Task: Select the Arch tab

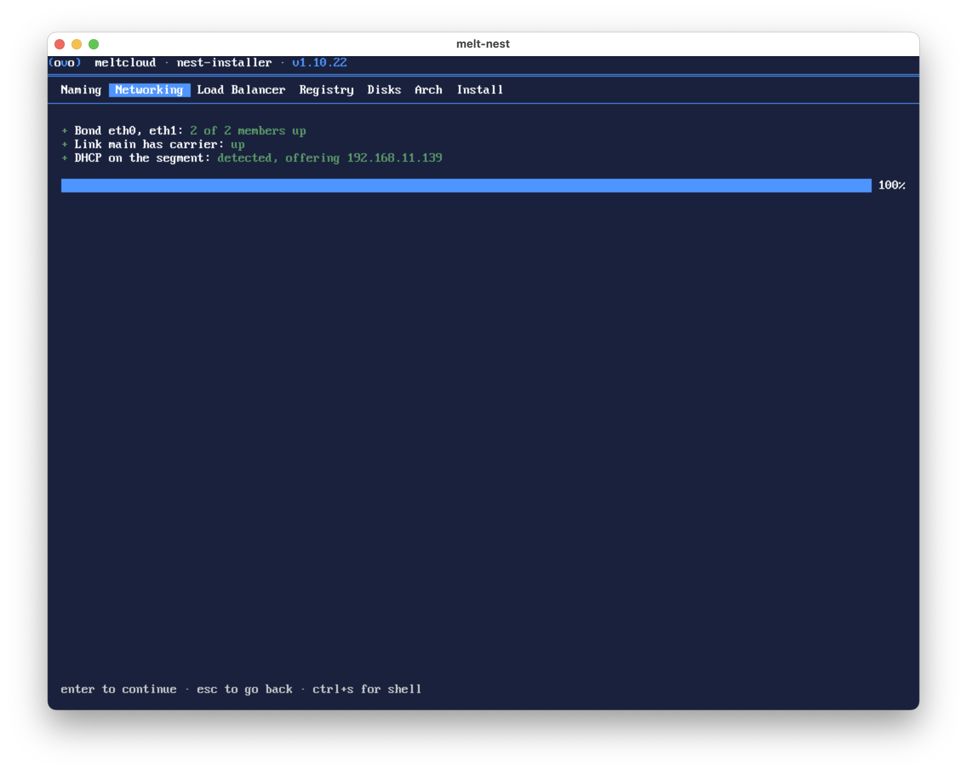Action: click(428, 90)
